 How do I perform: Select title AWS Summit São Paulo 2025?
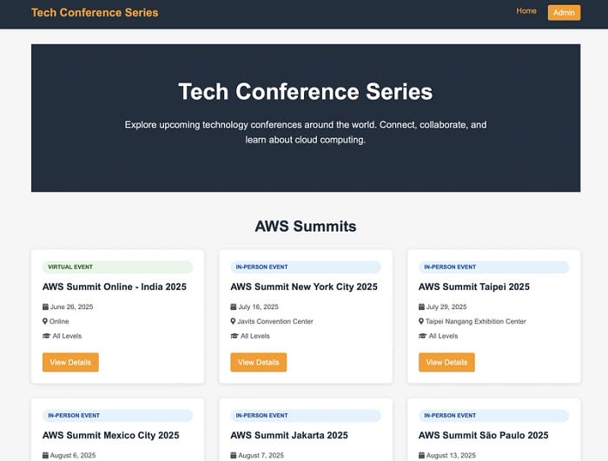[x=484, y=436]
